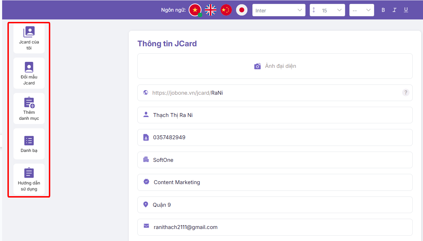Viewport: 423px width, 241px height.
Task: Switch language to English (UK flag)
Action: (x=210, y=10)
